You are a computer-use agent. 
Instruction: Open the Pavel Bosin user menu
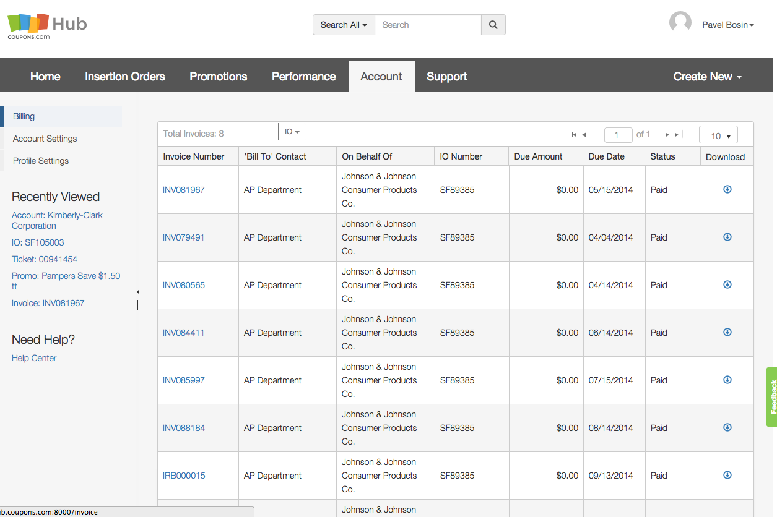tap(727, 25)
